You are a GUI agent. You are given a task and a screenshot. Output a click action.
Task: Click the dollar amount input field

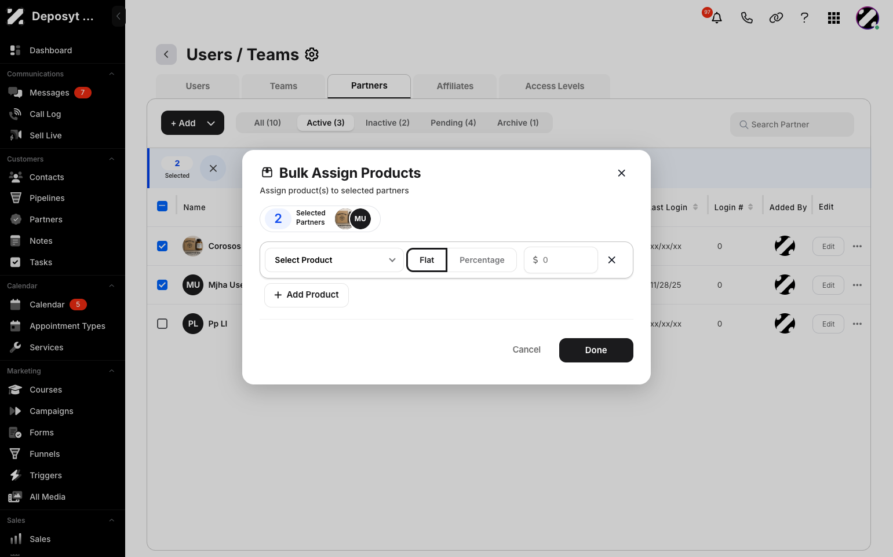560,260
